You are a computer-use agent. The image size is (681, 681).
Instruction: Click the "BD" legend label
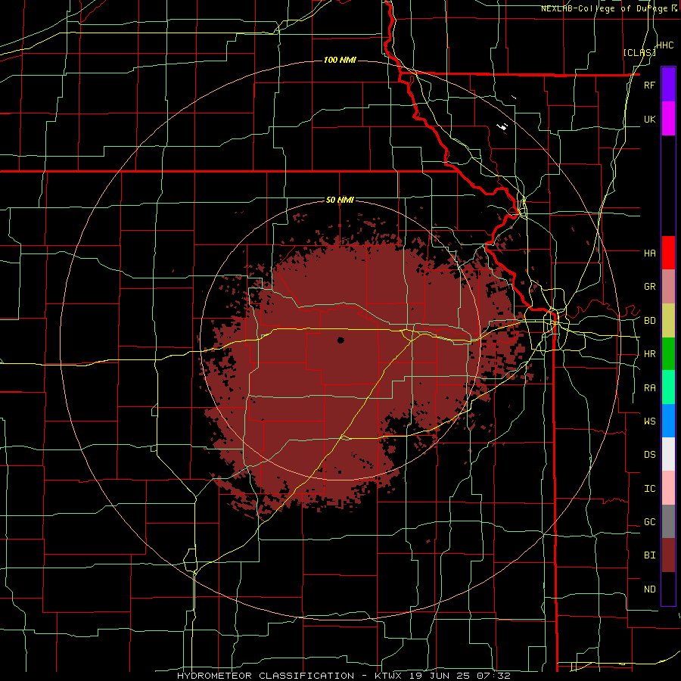[649, 321]
